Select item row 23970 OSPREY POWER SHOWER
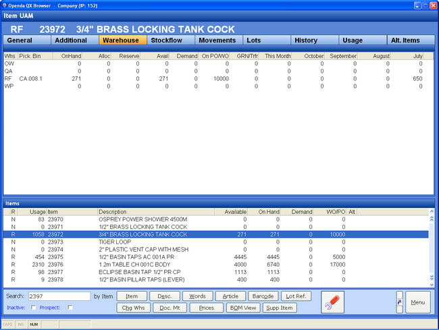This screenshot has width=439, height=330. (x=216, y=219)
